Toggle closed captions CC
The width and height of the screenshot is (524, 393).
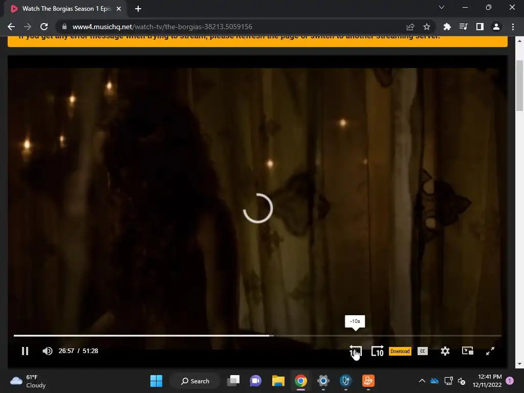[x=423, y=351]
